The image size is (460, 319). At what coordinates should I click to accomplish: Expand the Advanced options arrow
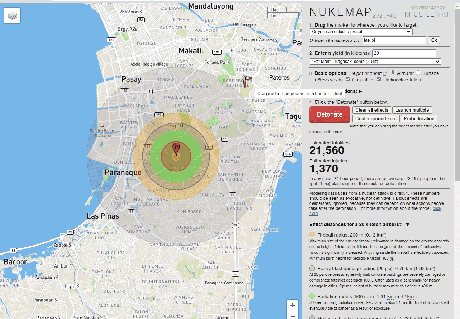(x=361, y=91)
